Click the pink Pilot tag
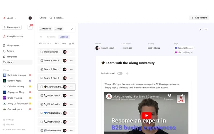The image size is (214, 134). [178, 52]
